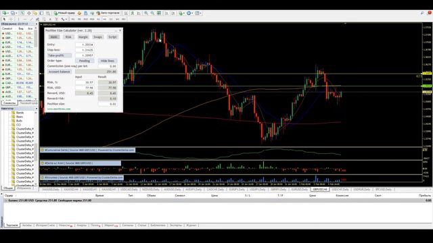Viewport: 433px width, 243px height.
Task: Switch to the GBPUSD,H4 chart tab
Action: (320, 189)
